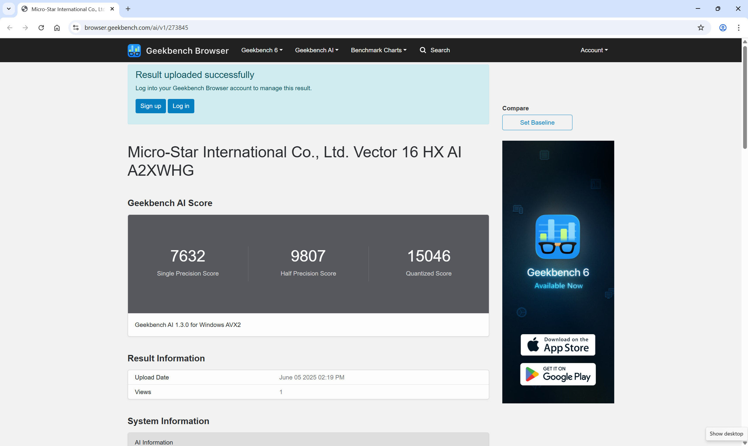Click the vertical page scrollbar thumb

tap(745, 97)
